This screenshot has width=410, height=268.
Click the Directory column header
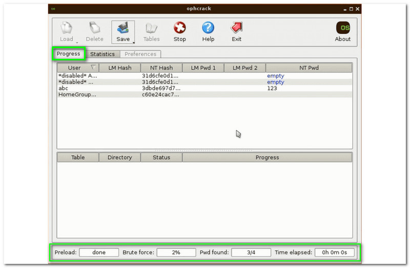tap(120, 158)
